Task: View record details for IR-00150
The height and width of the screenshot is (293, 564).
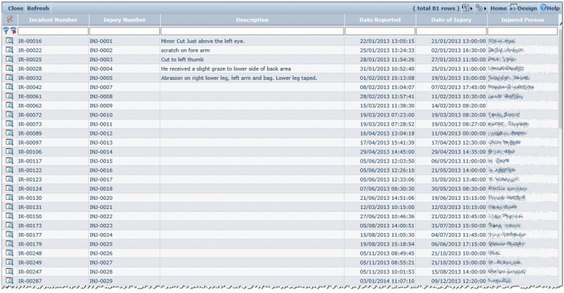Action: click(x=9, y=216)
